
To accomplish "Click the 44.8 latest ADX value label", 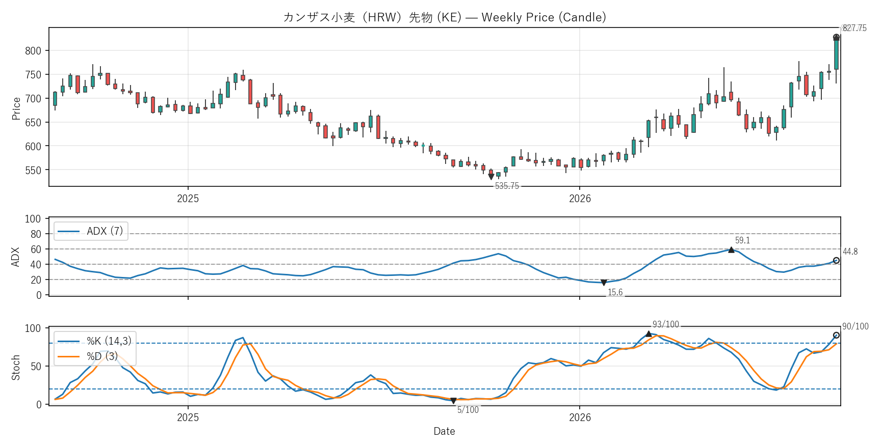I will (850, 252).
